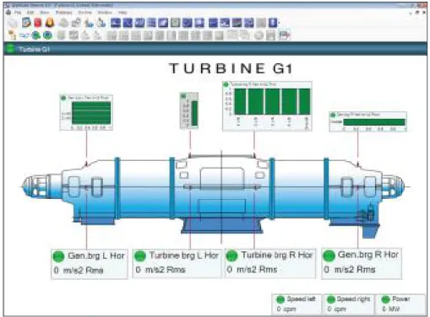Click the red icon in the top toolbar
The image size is (430, 317).
pos(38,23)
